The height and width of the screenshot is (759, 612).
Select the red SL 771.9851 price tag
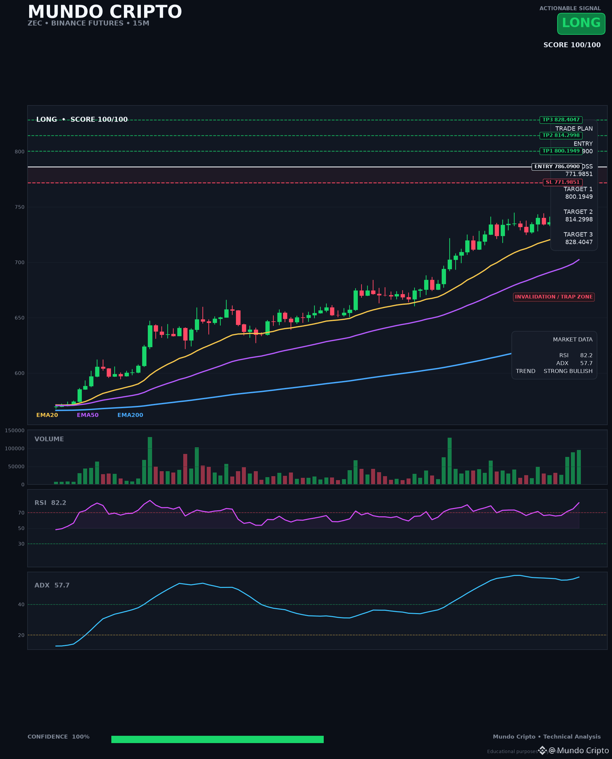pyautogui.click(x=563, y=182)
